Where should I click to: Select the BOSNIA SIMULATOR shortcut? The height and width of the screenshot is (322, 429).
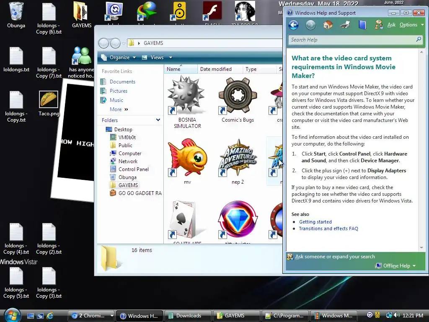pyautogui.click(x=187, y=102)
